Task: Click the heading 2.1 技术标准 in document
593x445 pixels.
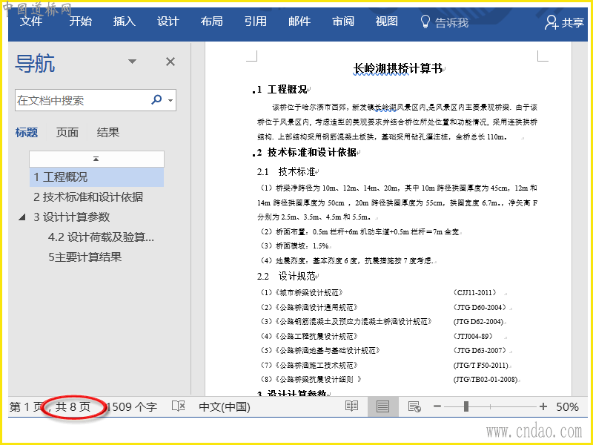Action: (286, 171)
